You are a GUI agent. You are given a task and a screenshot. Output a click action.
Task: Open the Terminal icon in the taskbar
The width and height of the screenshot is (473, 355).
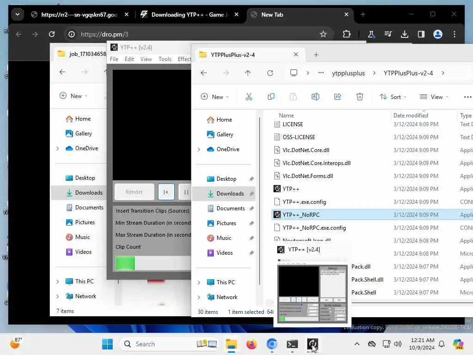tap(292, 344)
